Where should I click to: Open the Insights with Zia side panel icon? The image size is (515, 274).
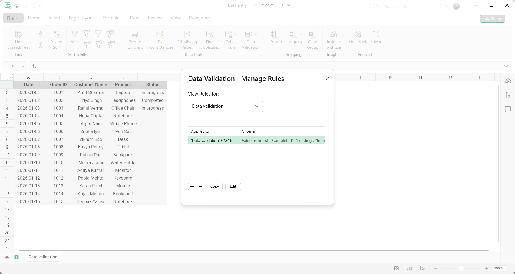(x=508, y=80)
